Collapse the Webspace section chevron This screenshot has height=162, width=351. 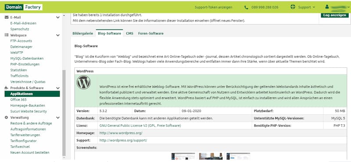pyautogui.click(x=58, y=35)
